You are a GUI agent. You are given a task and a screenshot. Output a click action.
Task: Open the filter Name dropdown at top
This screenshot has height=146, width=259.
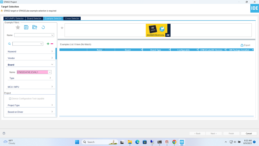52,35
